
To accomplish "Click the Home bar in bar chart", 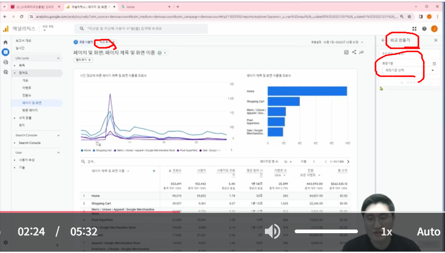I will [x=307, y=91].
